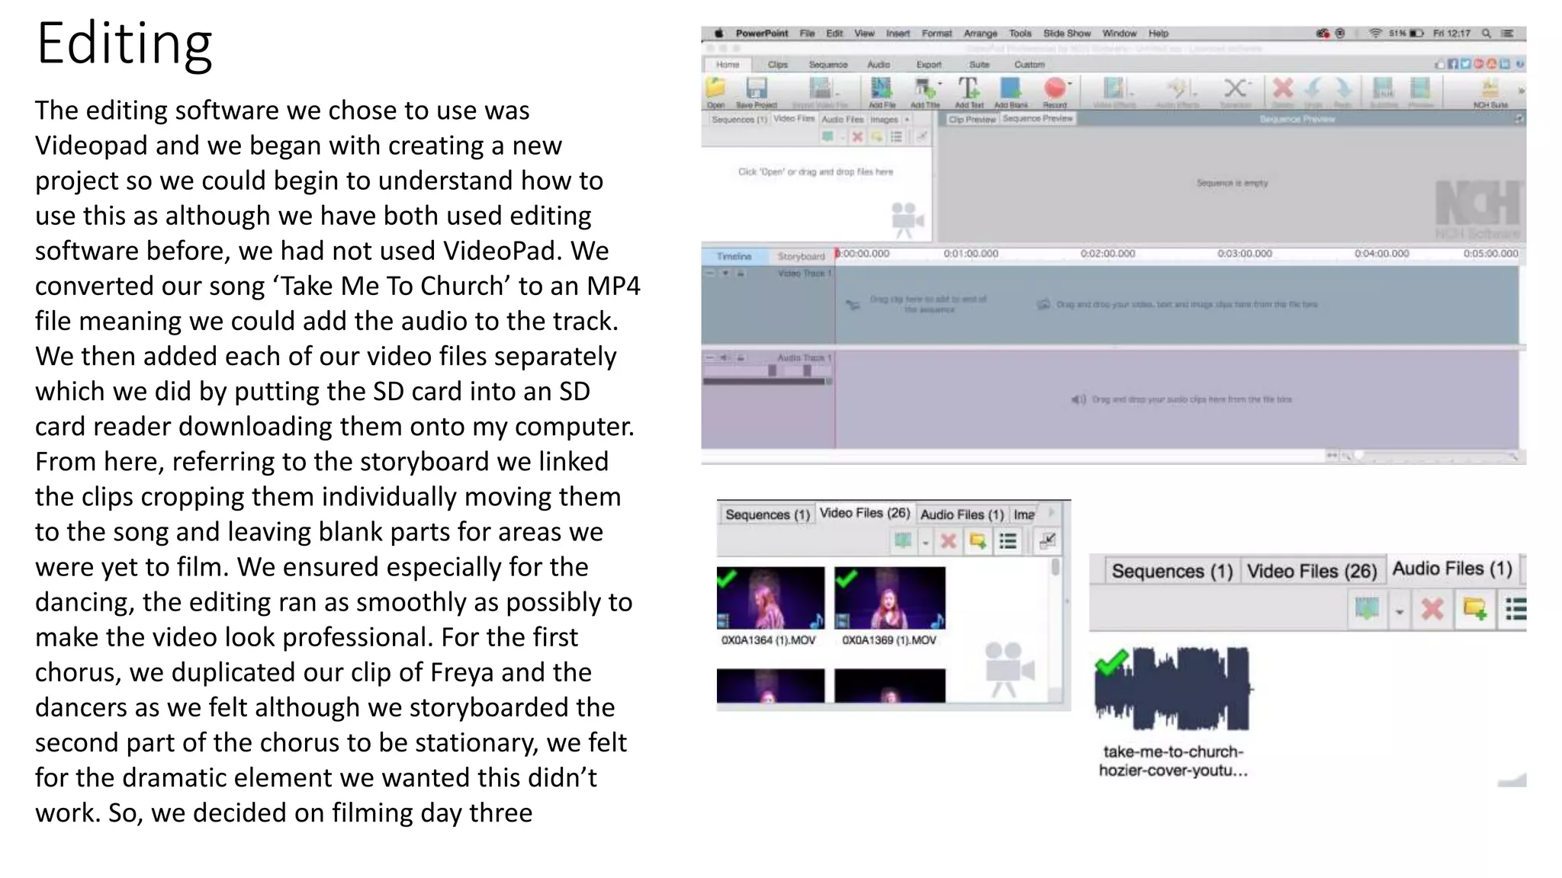Viewport: 1562px width, 878px height.
Task: Open the Add Title dropdown arrow
Action: [x=940, y=84]
